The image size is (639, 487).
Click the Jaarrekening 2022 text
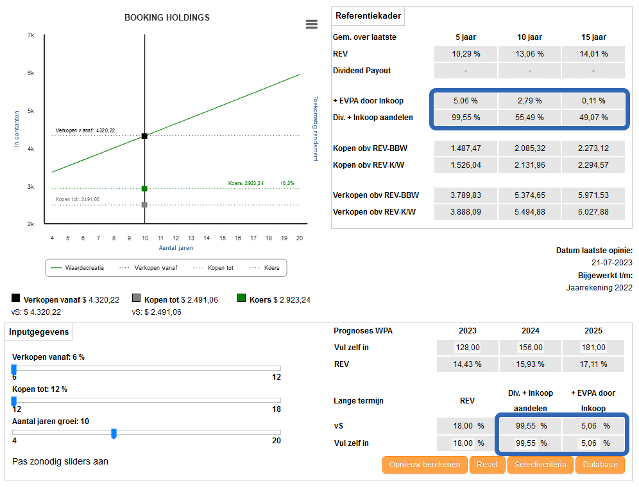599,287
